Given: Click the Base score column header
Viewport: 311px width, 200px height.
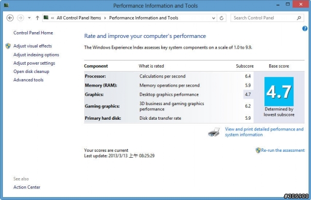Looking at the screenshot, I should point(279,66).
